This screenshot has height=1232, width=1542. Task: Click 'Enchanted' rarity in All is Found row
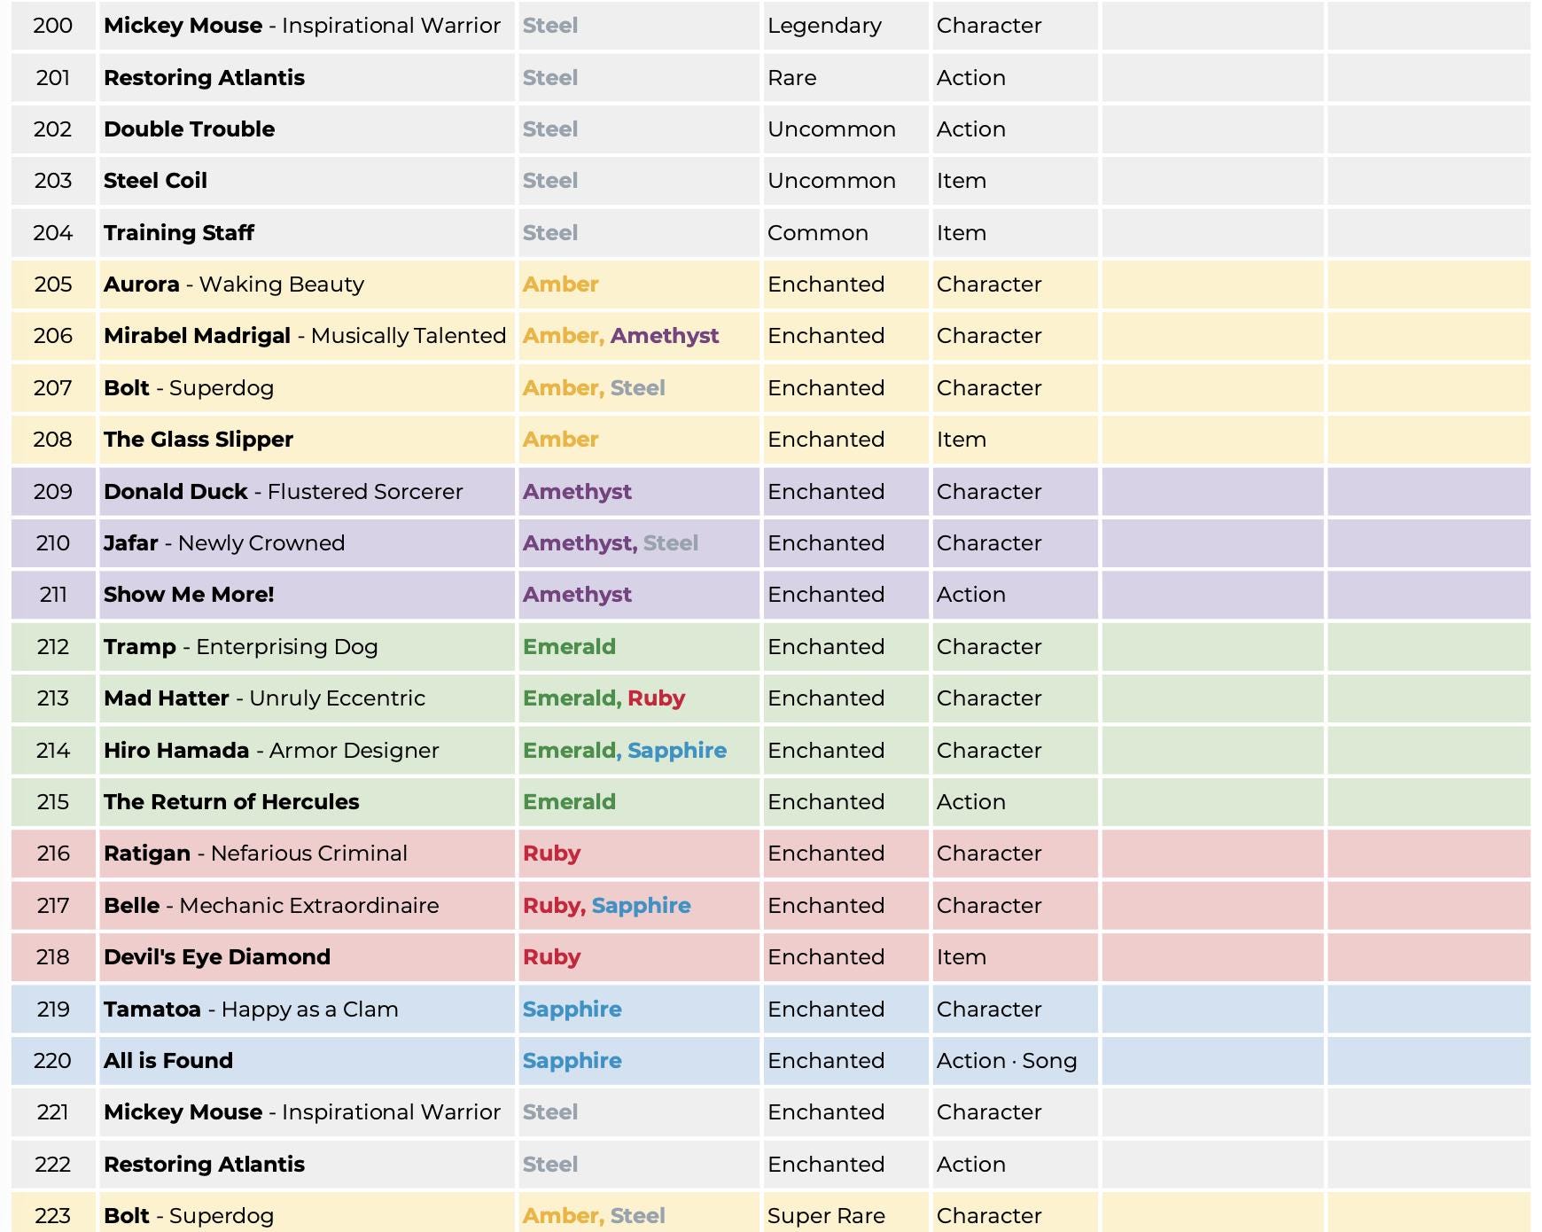click(826, 1061)
